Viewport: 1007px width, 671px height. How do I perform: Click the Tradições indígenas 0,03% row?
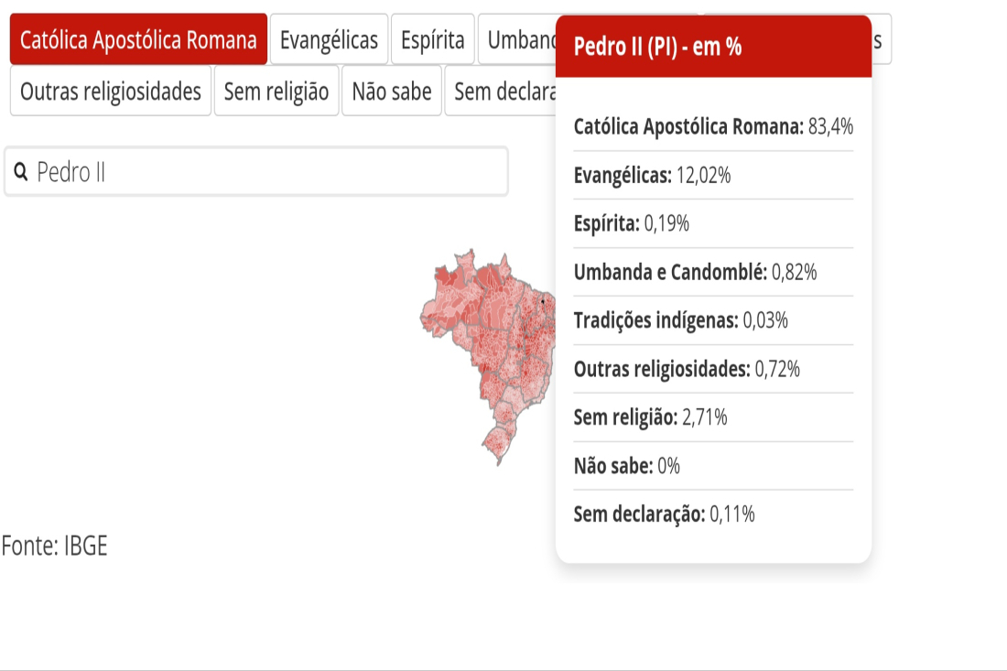(713, 320)
